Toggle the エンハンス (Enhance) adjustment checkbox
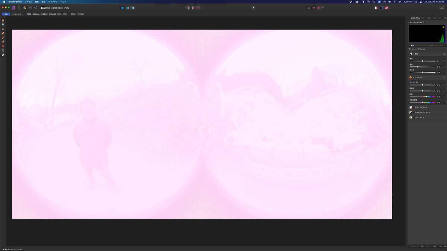 413,77
